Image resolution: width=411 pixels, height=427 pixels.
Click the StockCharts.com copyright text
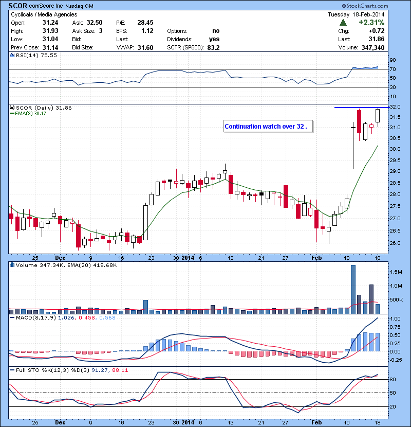coord(365,6)
